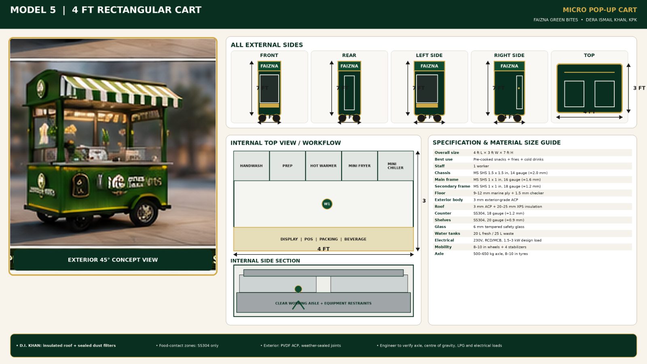Select the MINI CHILLER station cell
The height and width of the screenshot is (364, 647).
[395, 166]
